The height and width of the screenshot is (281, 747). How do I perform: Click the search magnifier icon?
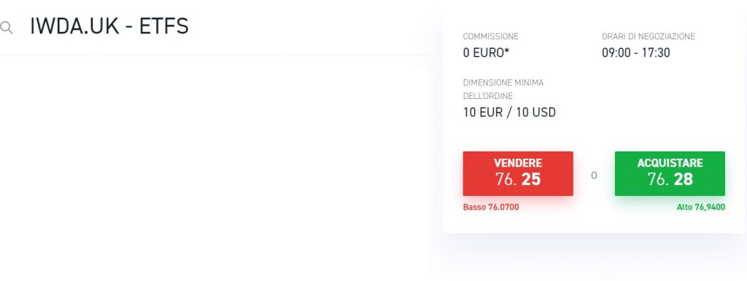click(x=6, y=28)
